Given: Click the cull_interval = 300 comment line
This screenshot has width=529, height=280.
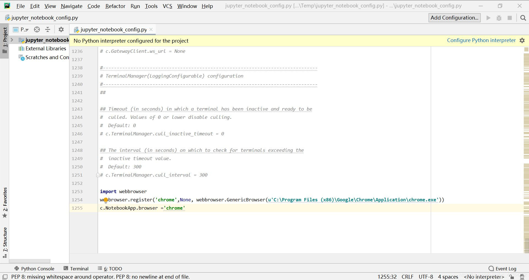Looking at the screenshot, I should click(154, 175).
